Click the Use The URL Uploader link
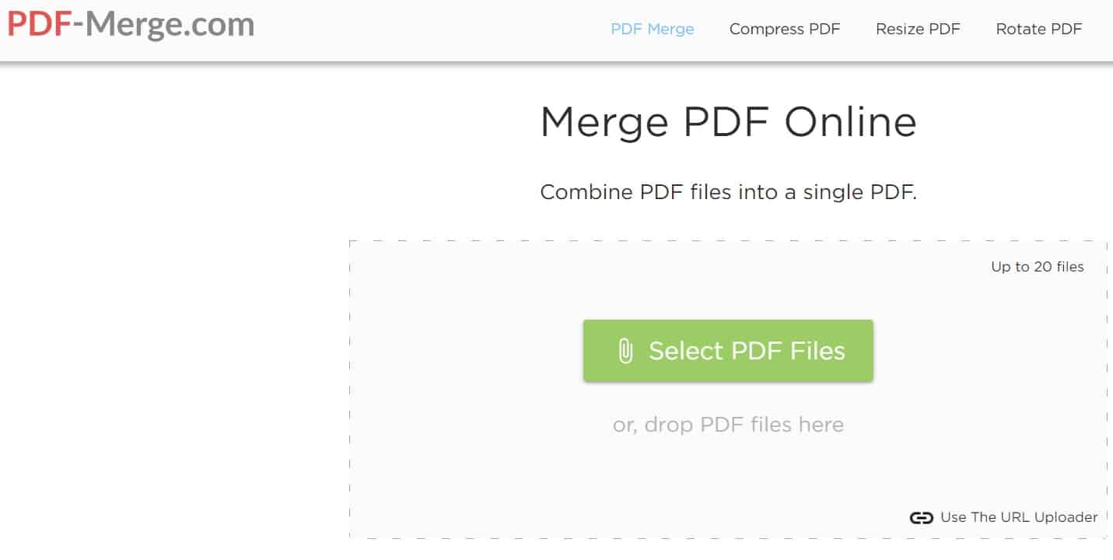The width and height of the screenshot is (1113, 560). (x=1019, y=517)
